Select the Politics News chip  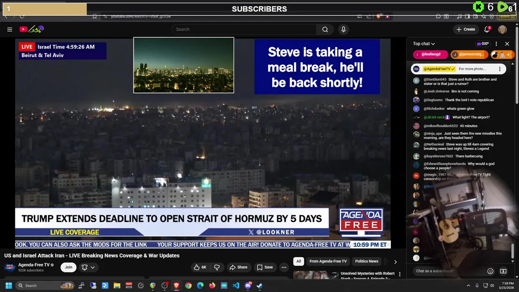(367, 261)
